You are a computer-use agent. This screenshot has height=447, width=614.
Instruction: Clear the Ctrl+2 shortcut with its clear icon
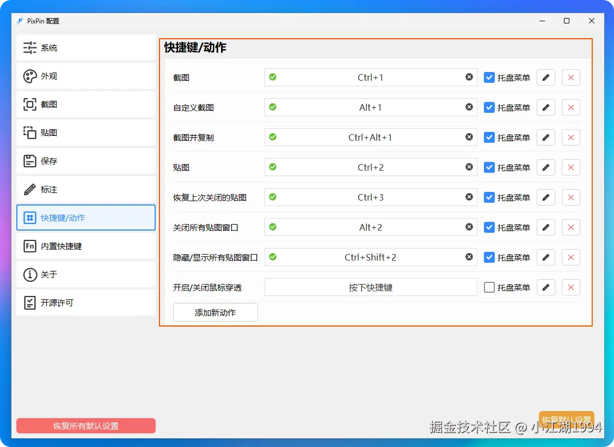[x=469, y=167]
